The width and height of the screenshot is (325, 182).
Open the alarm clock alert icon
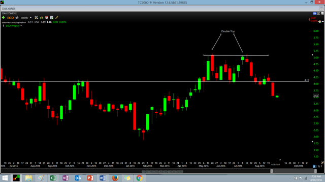click(x=47, y=18)
